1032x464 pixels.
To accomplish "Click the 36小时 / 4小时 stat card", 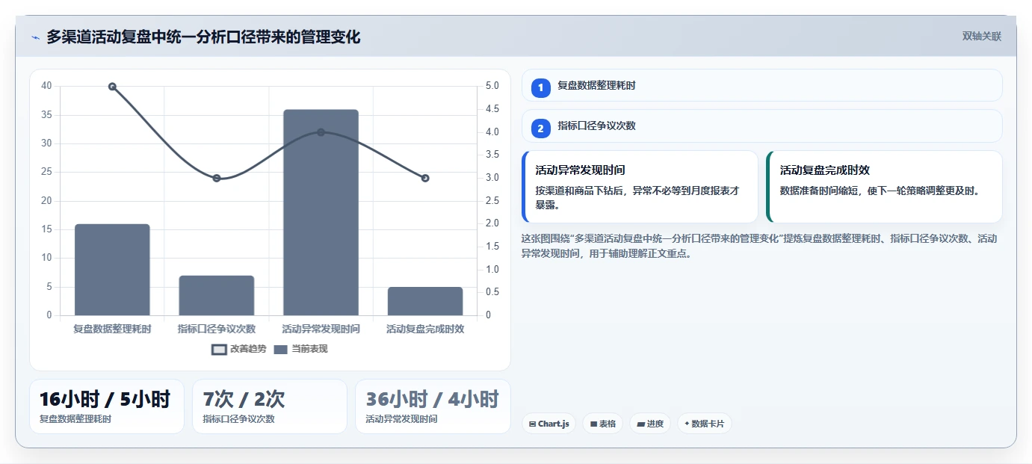I will click(433, 406).
